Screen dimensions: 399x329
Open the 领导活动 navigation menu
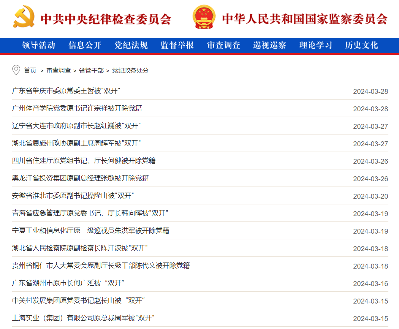[39, 46]
